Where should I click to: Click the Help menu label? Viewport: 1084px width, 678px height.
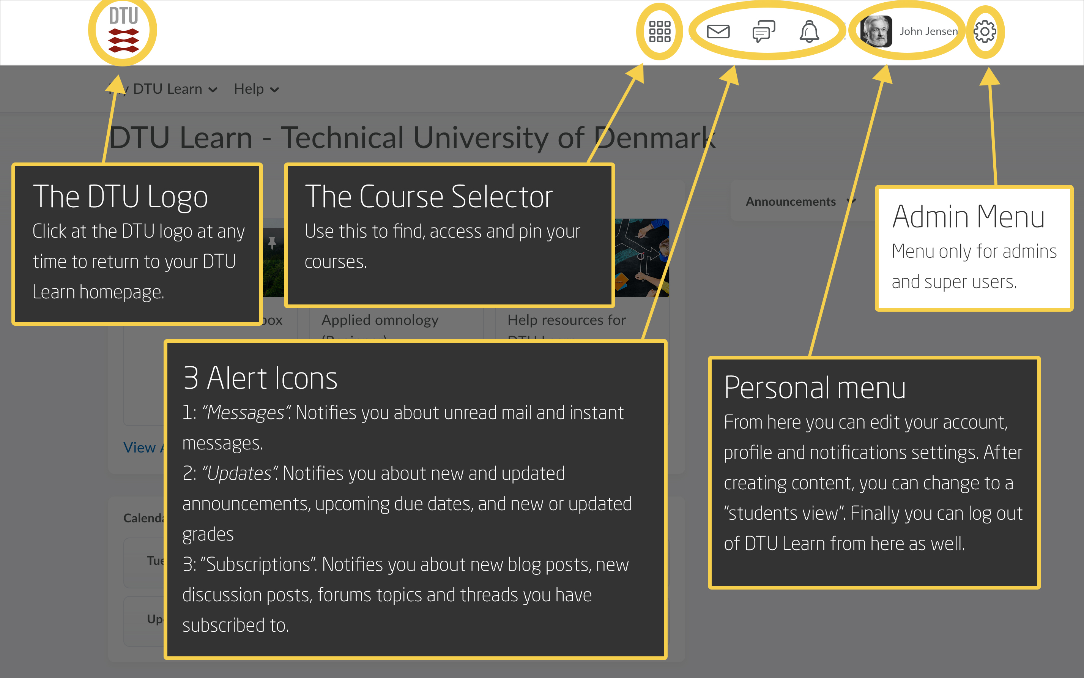pos(249,89)
